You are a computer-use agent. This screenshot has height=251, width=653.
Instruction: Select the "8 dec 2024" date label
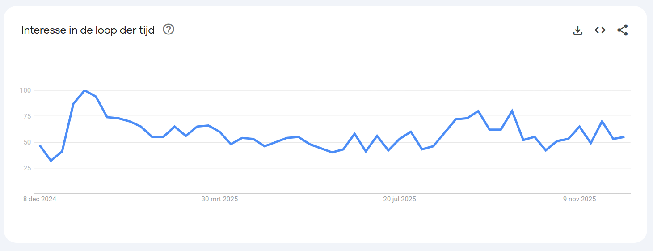pyautogui.click(x=40, y=199)
